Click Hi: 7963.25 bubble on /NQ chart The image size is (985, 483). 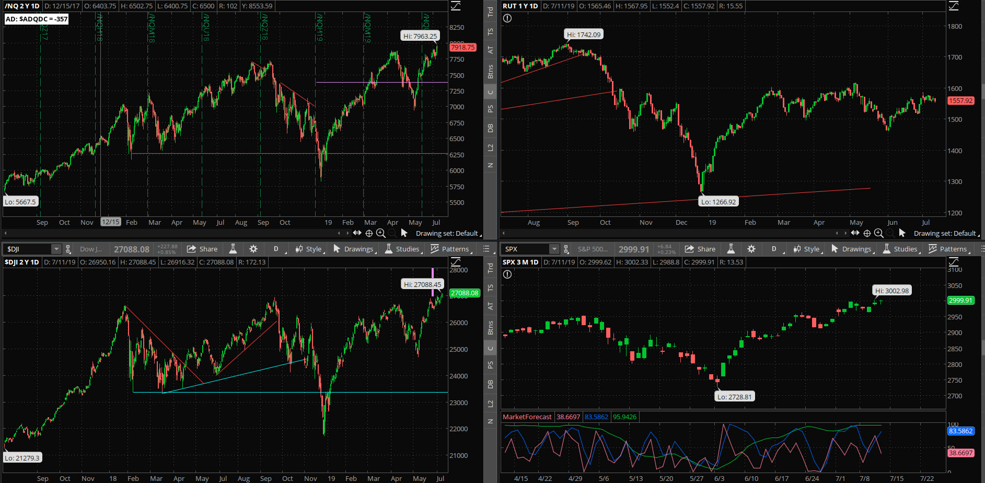point(420,36)
